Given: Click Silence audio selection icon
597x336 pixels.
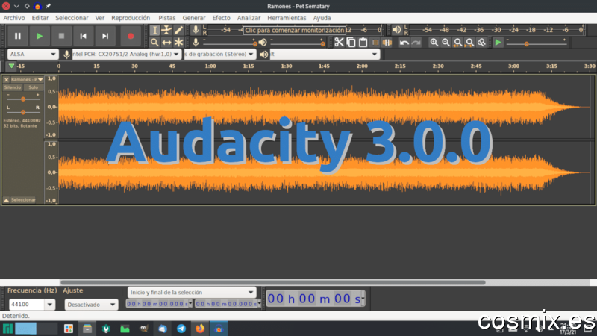Looking at the screenshot, I should (x=387, y=43).
